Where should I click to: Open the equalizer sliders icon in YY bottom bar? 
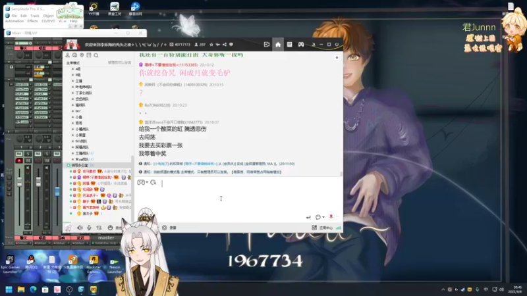tap(99, 228)
